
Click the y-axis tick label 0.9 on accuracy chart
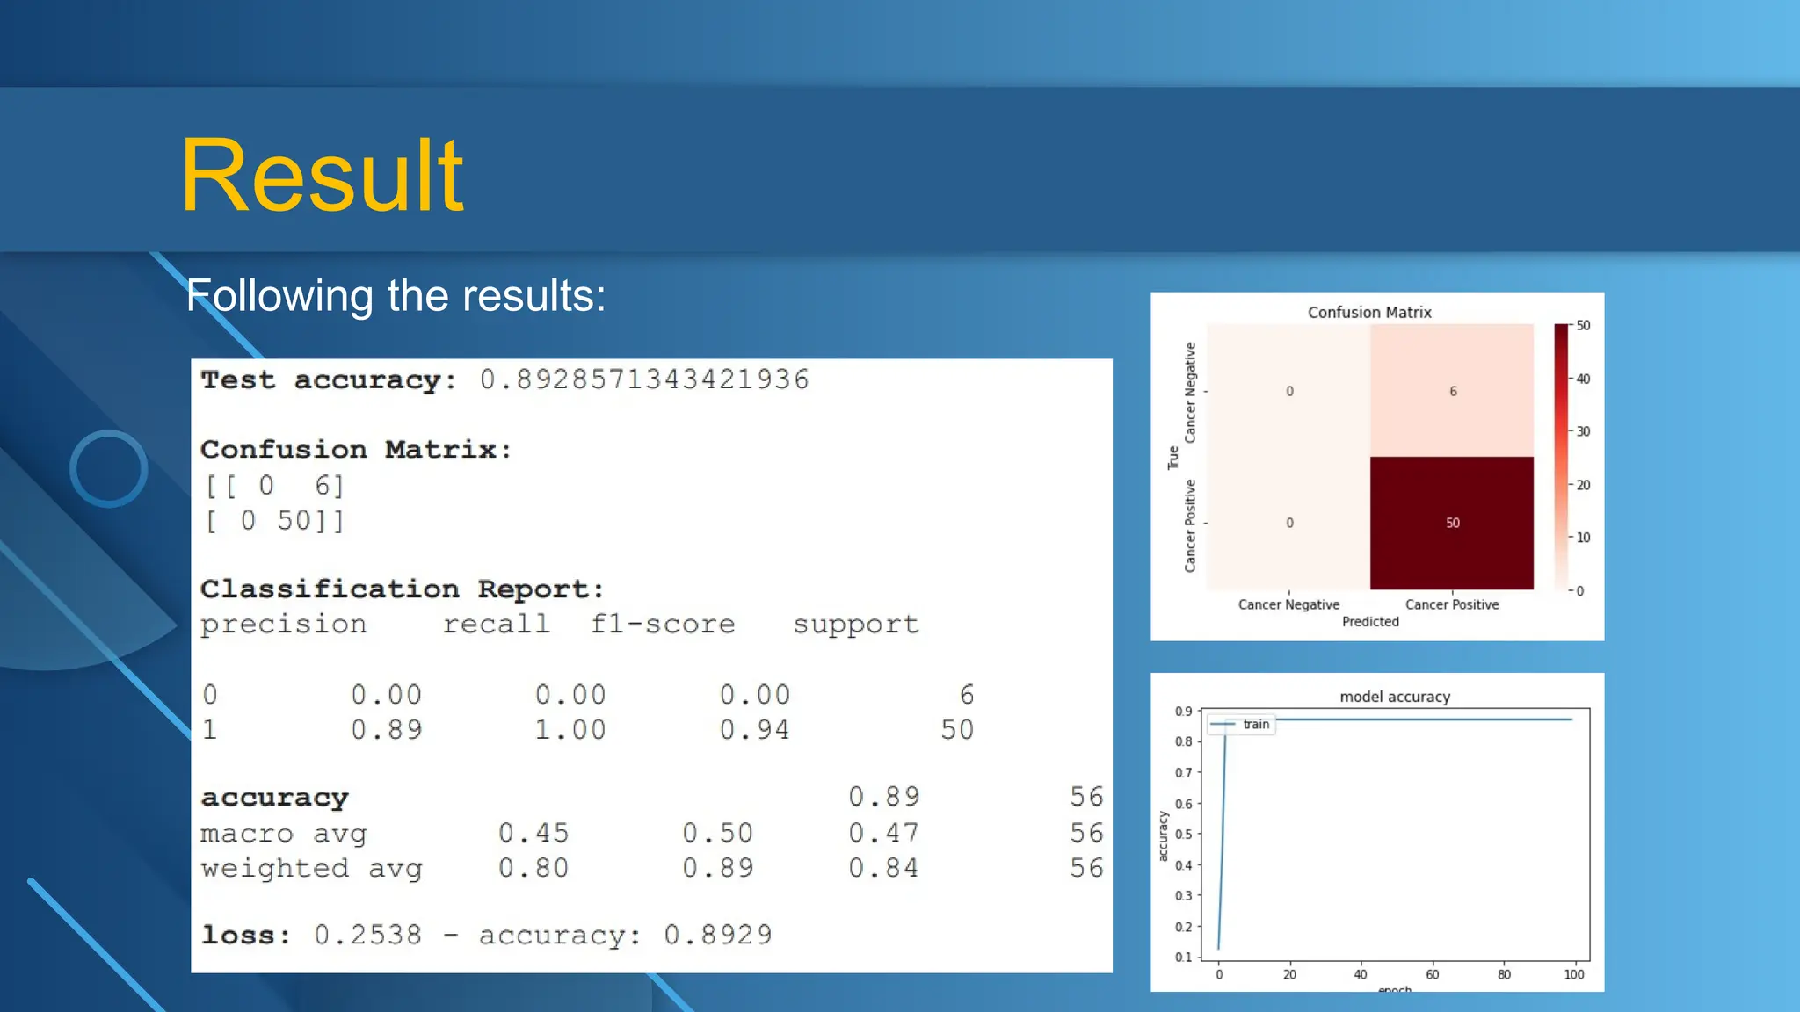coord(1184,711)
